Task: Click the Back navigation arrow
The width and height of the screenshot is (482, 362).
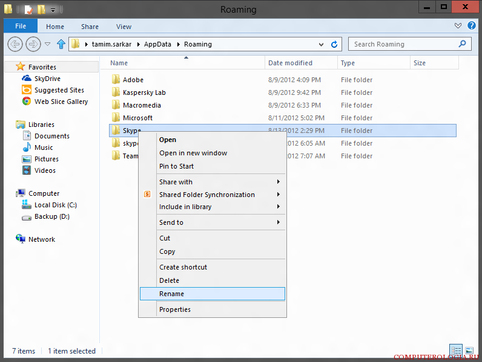Action: [x=15, y=44]
